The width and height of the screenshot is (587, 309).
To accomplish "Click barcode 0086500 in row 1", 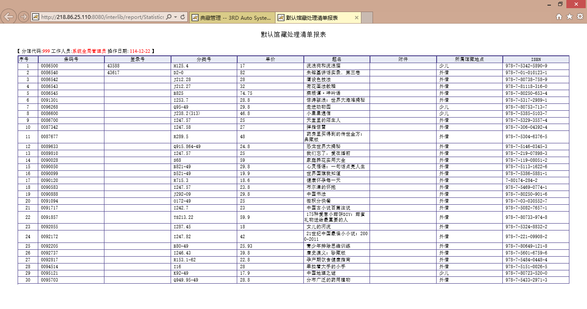I will (49, 66).
